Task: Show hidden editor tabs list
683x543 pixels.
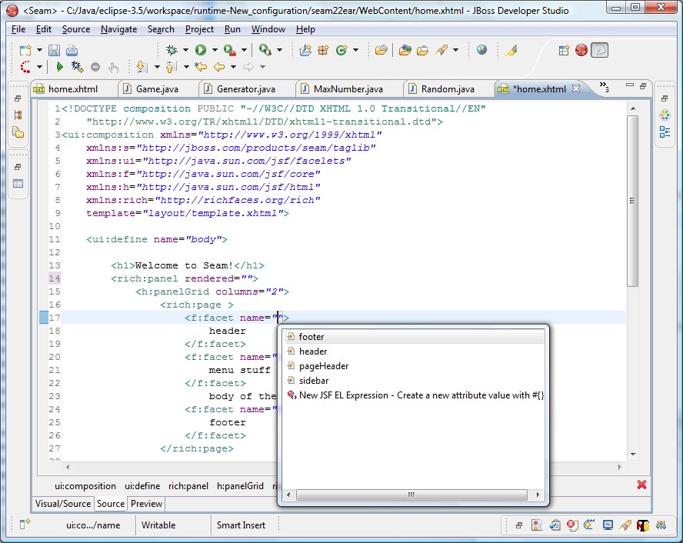Action: (x=604, y=88)
